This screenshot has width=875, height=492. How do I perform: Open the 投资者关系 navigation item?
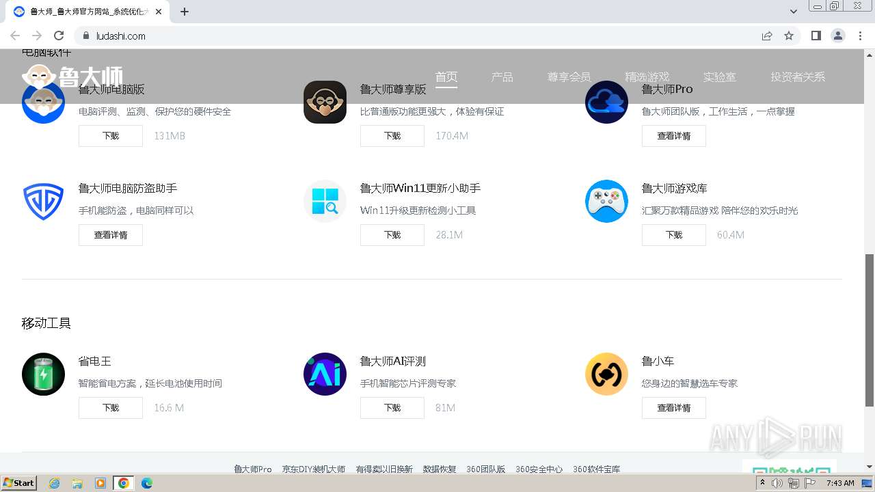coord(798,77)
